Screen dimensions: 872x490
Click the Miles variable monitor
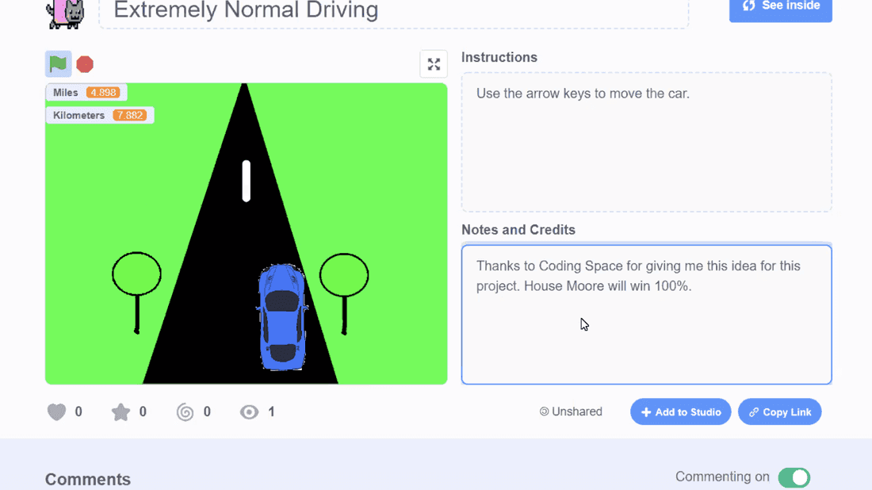point(86,92)
